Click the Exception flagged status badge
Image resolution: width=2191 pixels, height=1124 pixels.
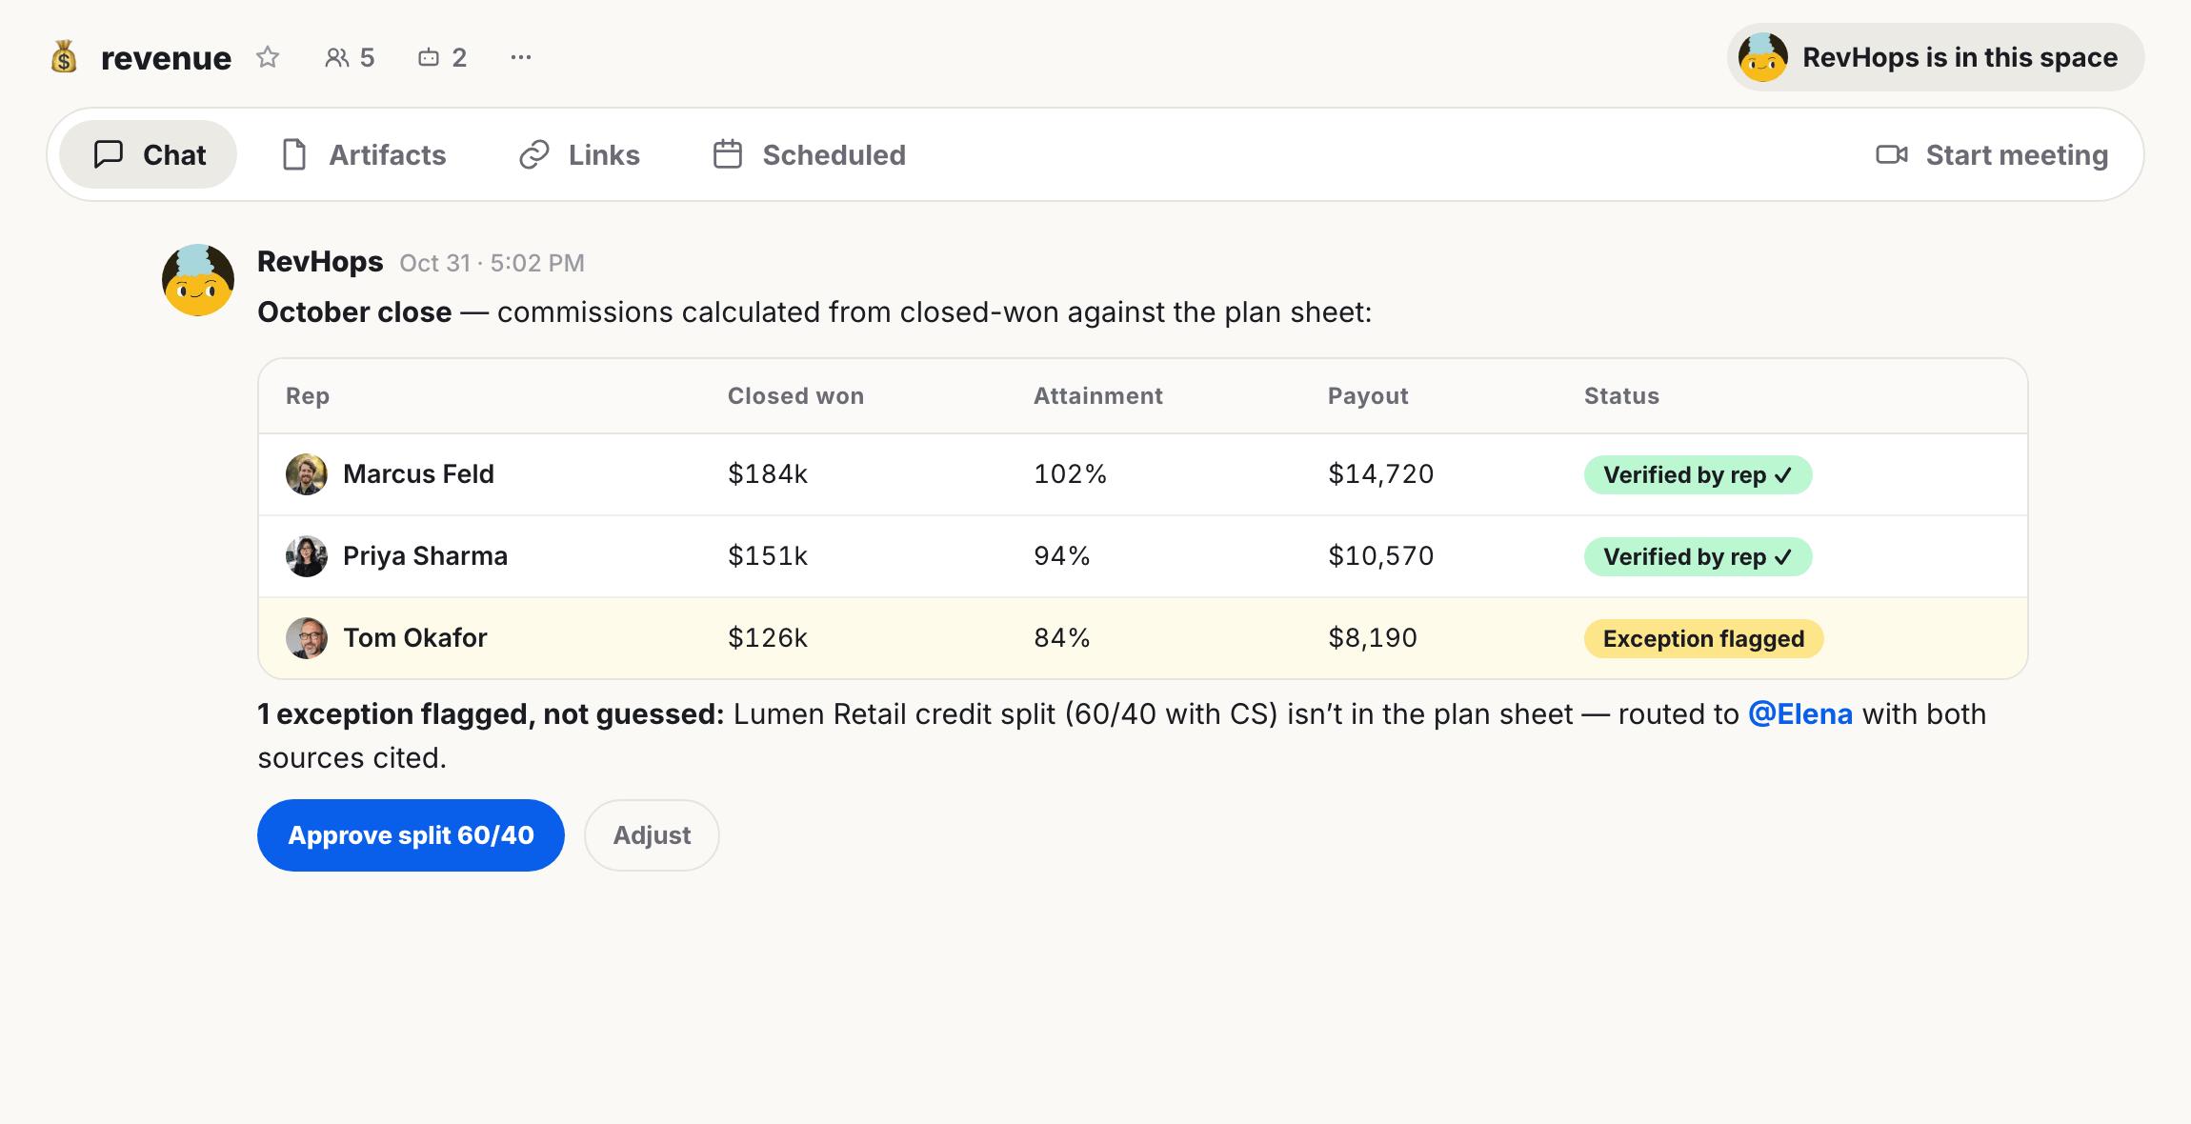pyautogui.click(x=1703, y=638)
